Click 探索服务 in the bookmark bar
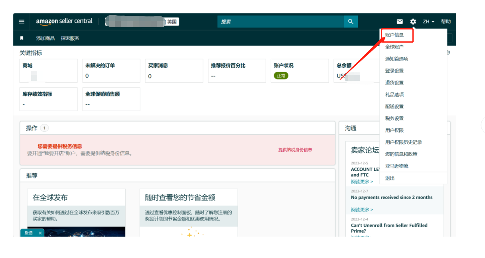The image size is (485, 258). click(x=70, y=38)
